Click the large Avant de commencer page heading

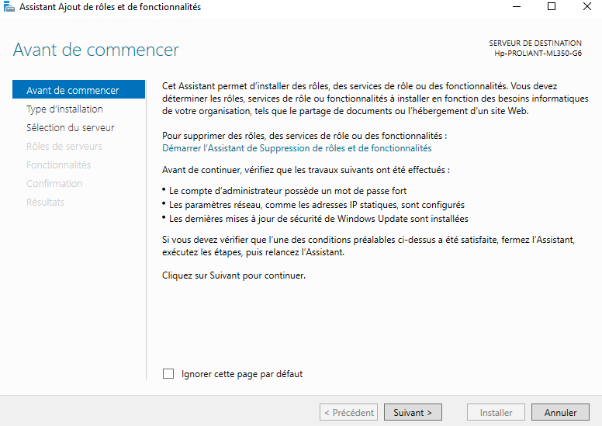[96, 50]
